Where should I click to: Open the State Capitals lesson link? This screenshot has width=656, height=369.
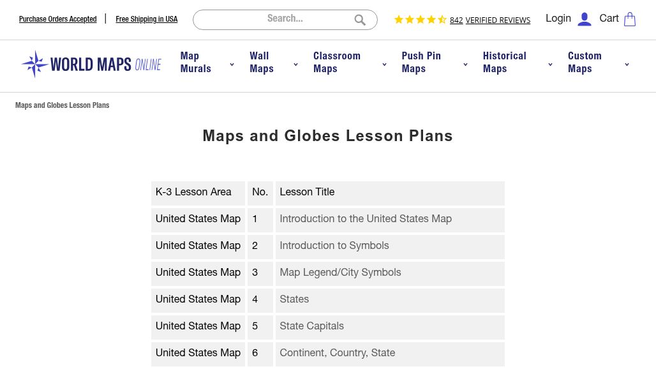click(311, 326)
